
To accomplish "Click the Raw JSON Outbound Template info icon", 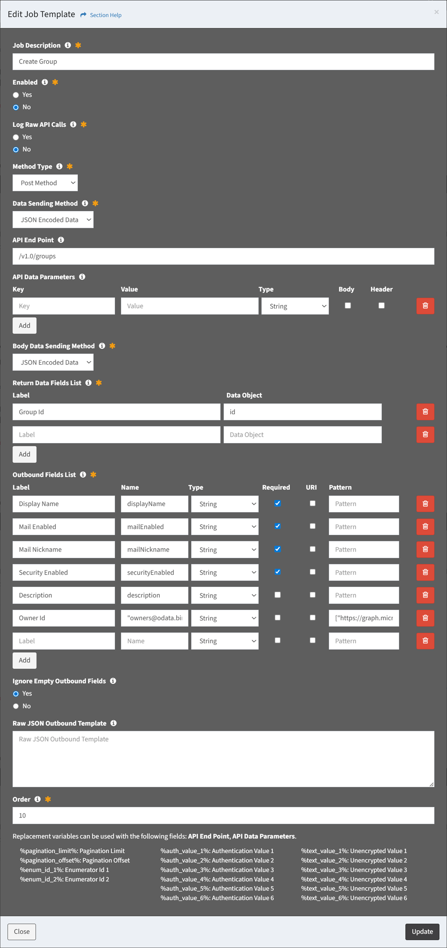I will [x=113, y=723].
